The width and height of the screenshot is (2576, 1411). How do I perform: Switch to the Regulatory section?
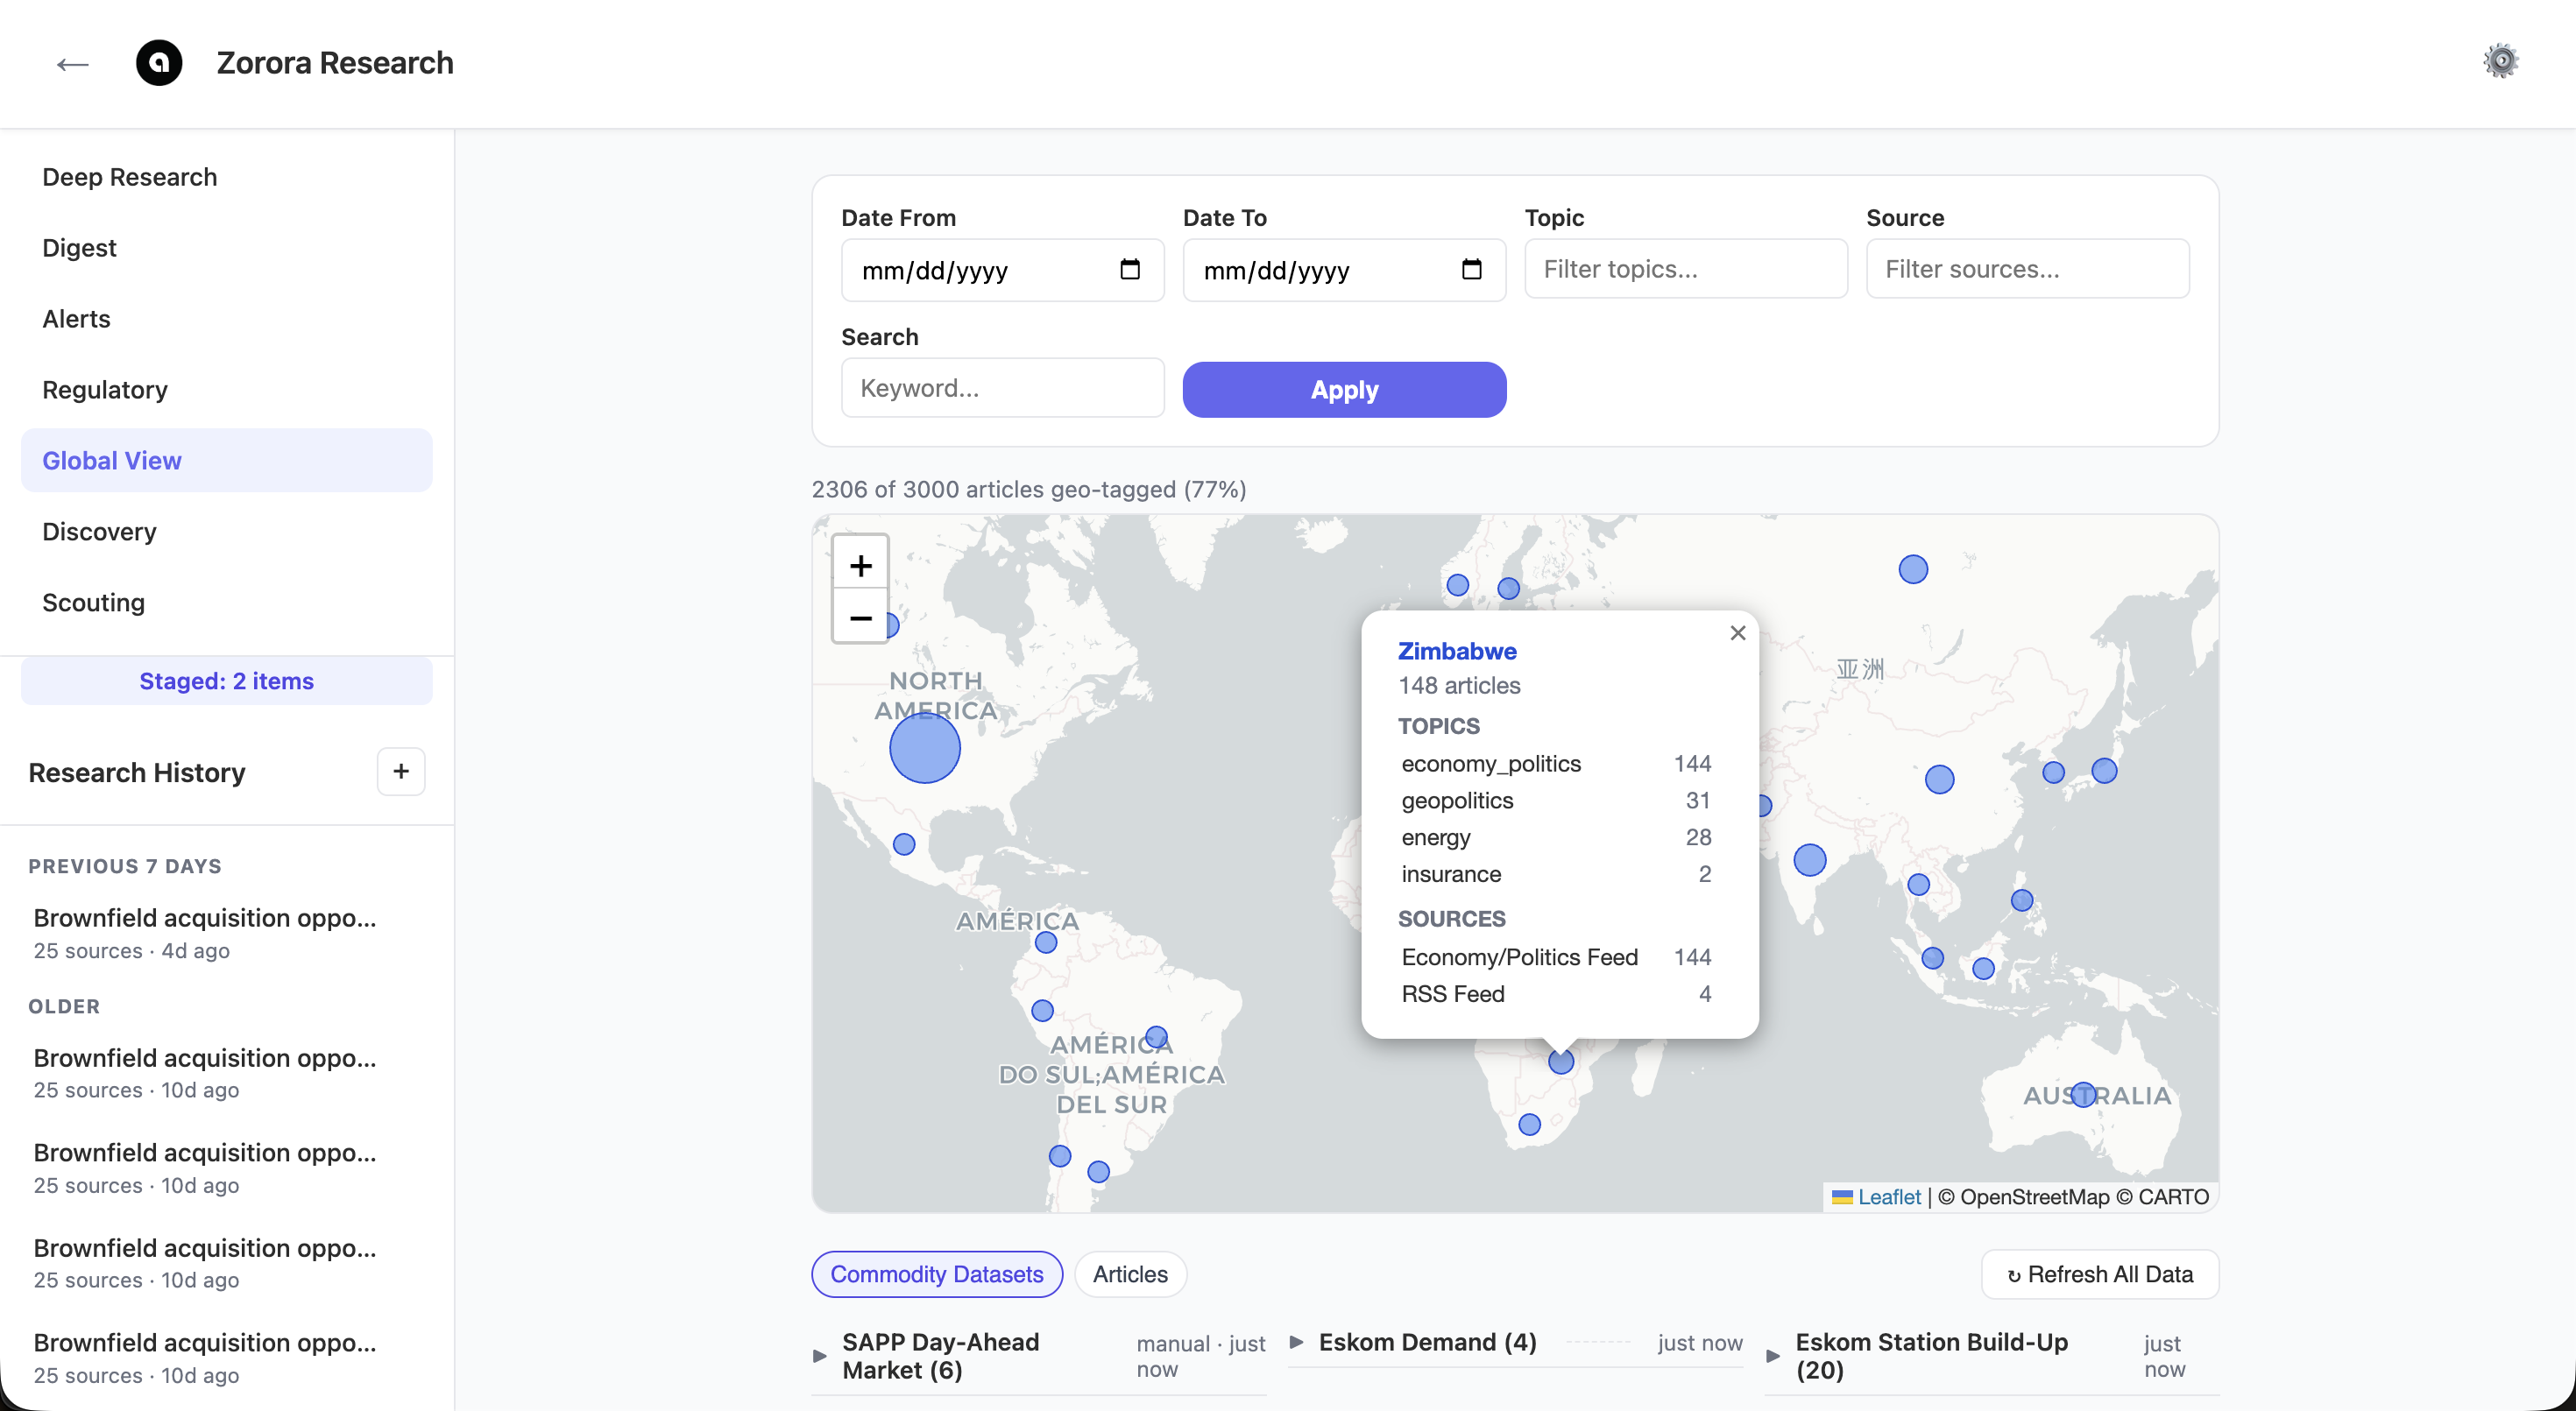pos(105,389)
